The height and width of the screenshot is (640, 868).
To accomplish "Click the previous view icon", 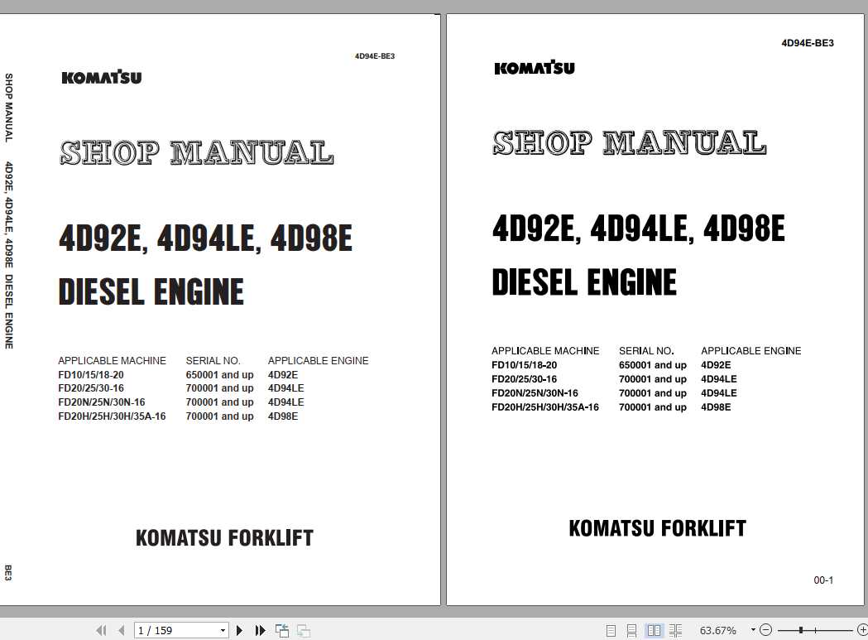I will coord(282,630).
